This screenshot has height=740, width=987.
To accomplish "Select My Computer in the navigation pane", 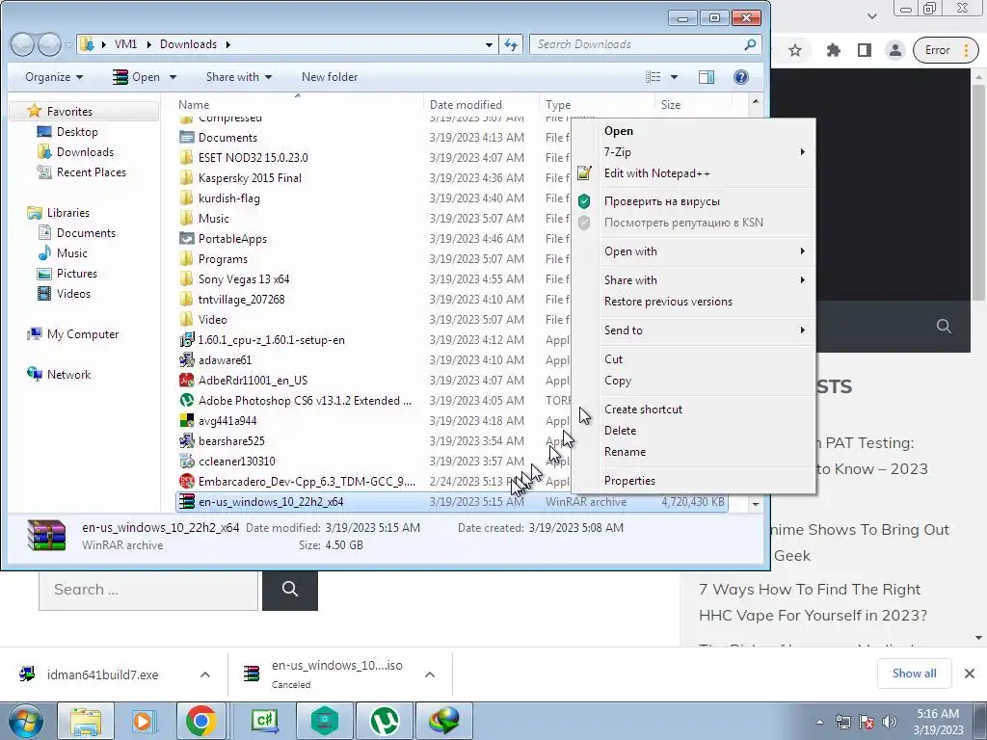I will click(83, 334).
